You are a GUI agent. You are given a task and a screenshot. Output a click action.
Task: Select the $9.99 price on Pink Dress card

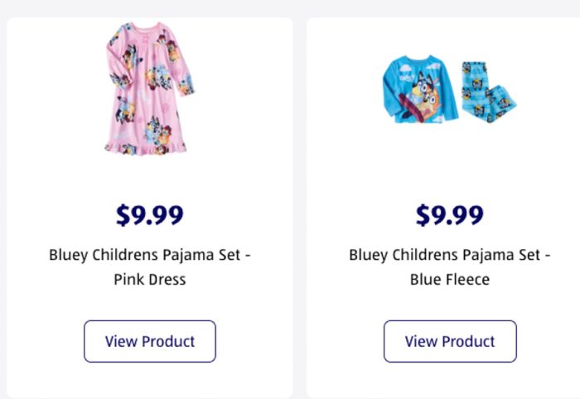(x=149, y=215)
